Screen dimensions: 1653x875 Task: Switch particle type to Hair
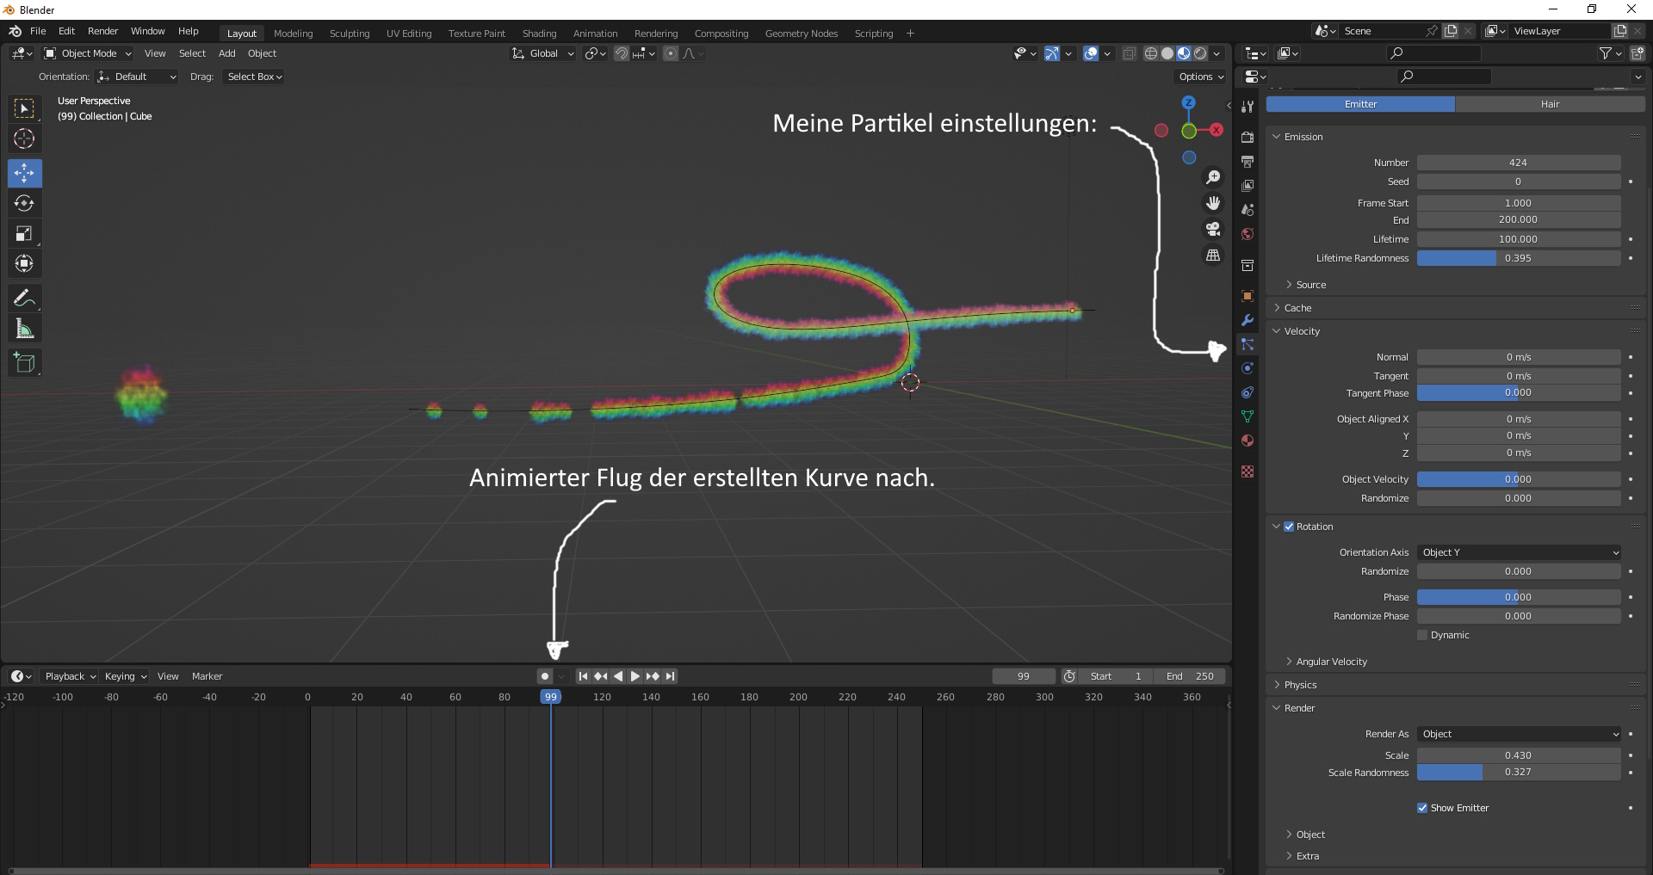(1550, 104)
